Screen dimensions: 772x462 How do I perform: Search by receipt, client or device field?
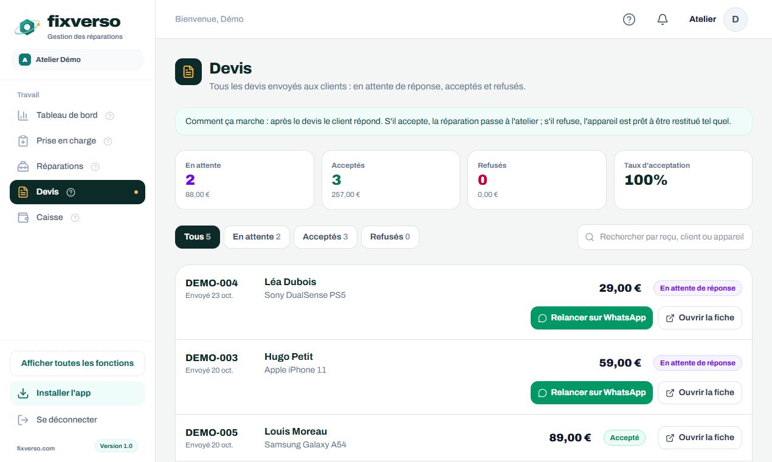point(665,237)
